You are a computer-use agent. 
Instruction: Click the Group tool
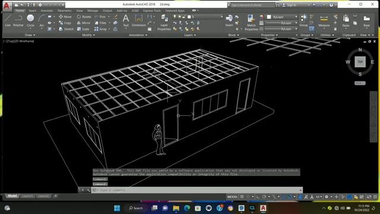[x=303, y=20]
